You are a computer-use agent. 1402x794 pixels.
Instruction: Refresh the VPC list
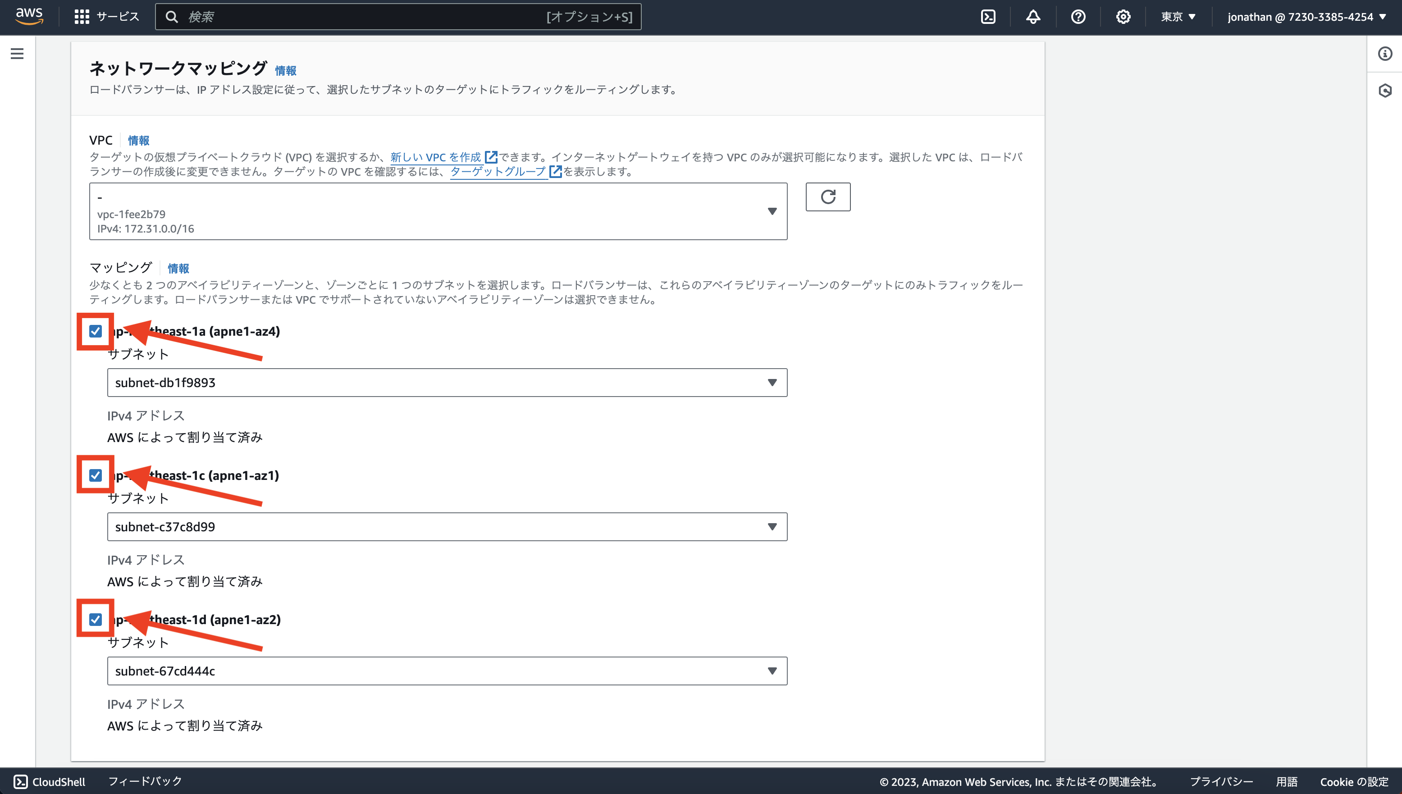point(828,197)
